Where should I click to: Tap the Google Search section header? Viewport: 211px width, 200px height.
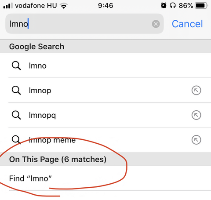click(x=105, y=47)
